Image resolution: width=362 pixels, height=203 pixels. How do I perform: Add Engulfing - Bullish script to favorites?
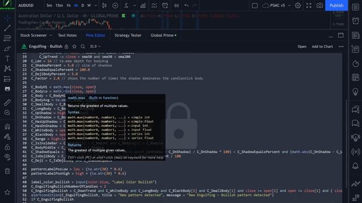click(74, 46)
